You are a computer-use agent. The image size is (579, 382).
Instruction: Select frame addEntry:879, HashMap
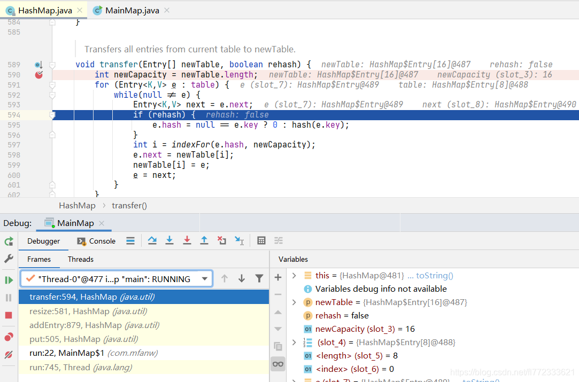[144, 325]
